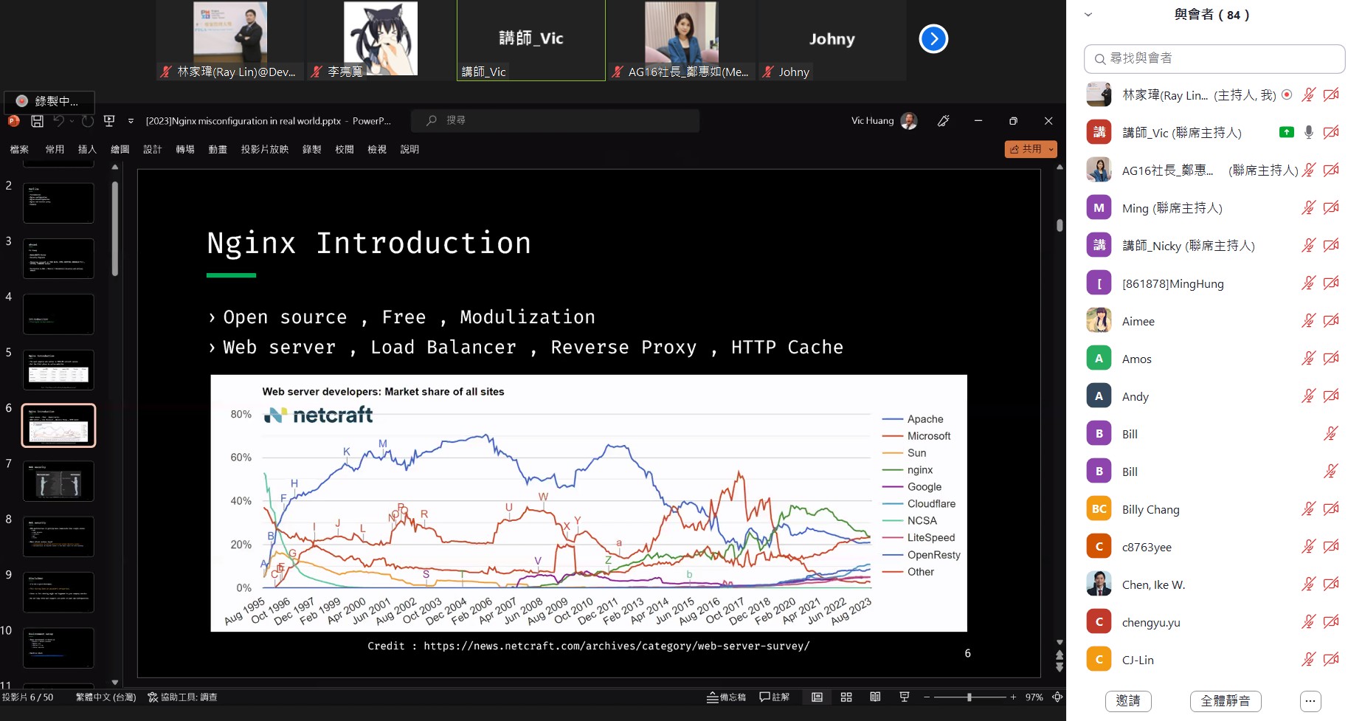The height and width of the screenshot is (721, 1348).
Task: Open the Customize Quick Access Toolbar dropdown
Action: (x=131, y=121)
